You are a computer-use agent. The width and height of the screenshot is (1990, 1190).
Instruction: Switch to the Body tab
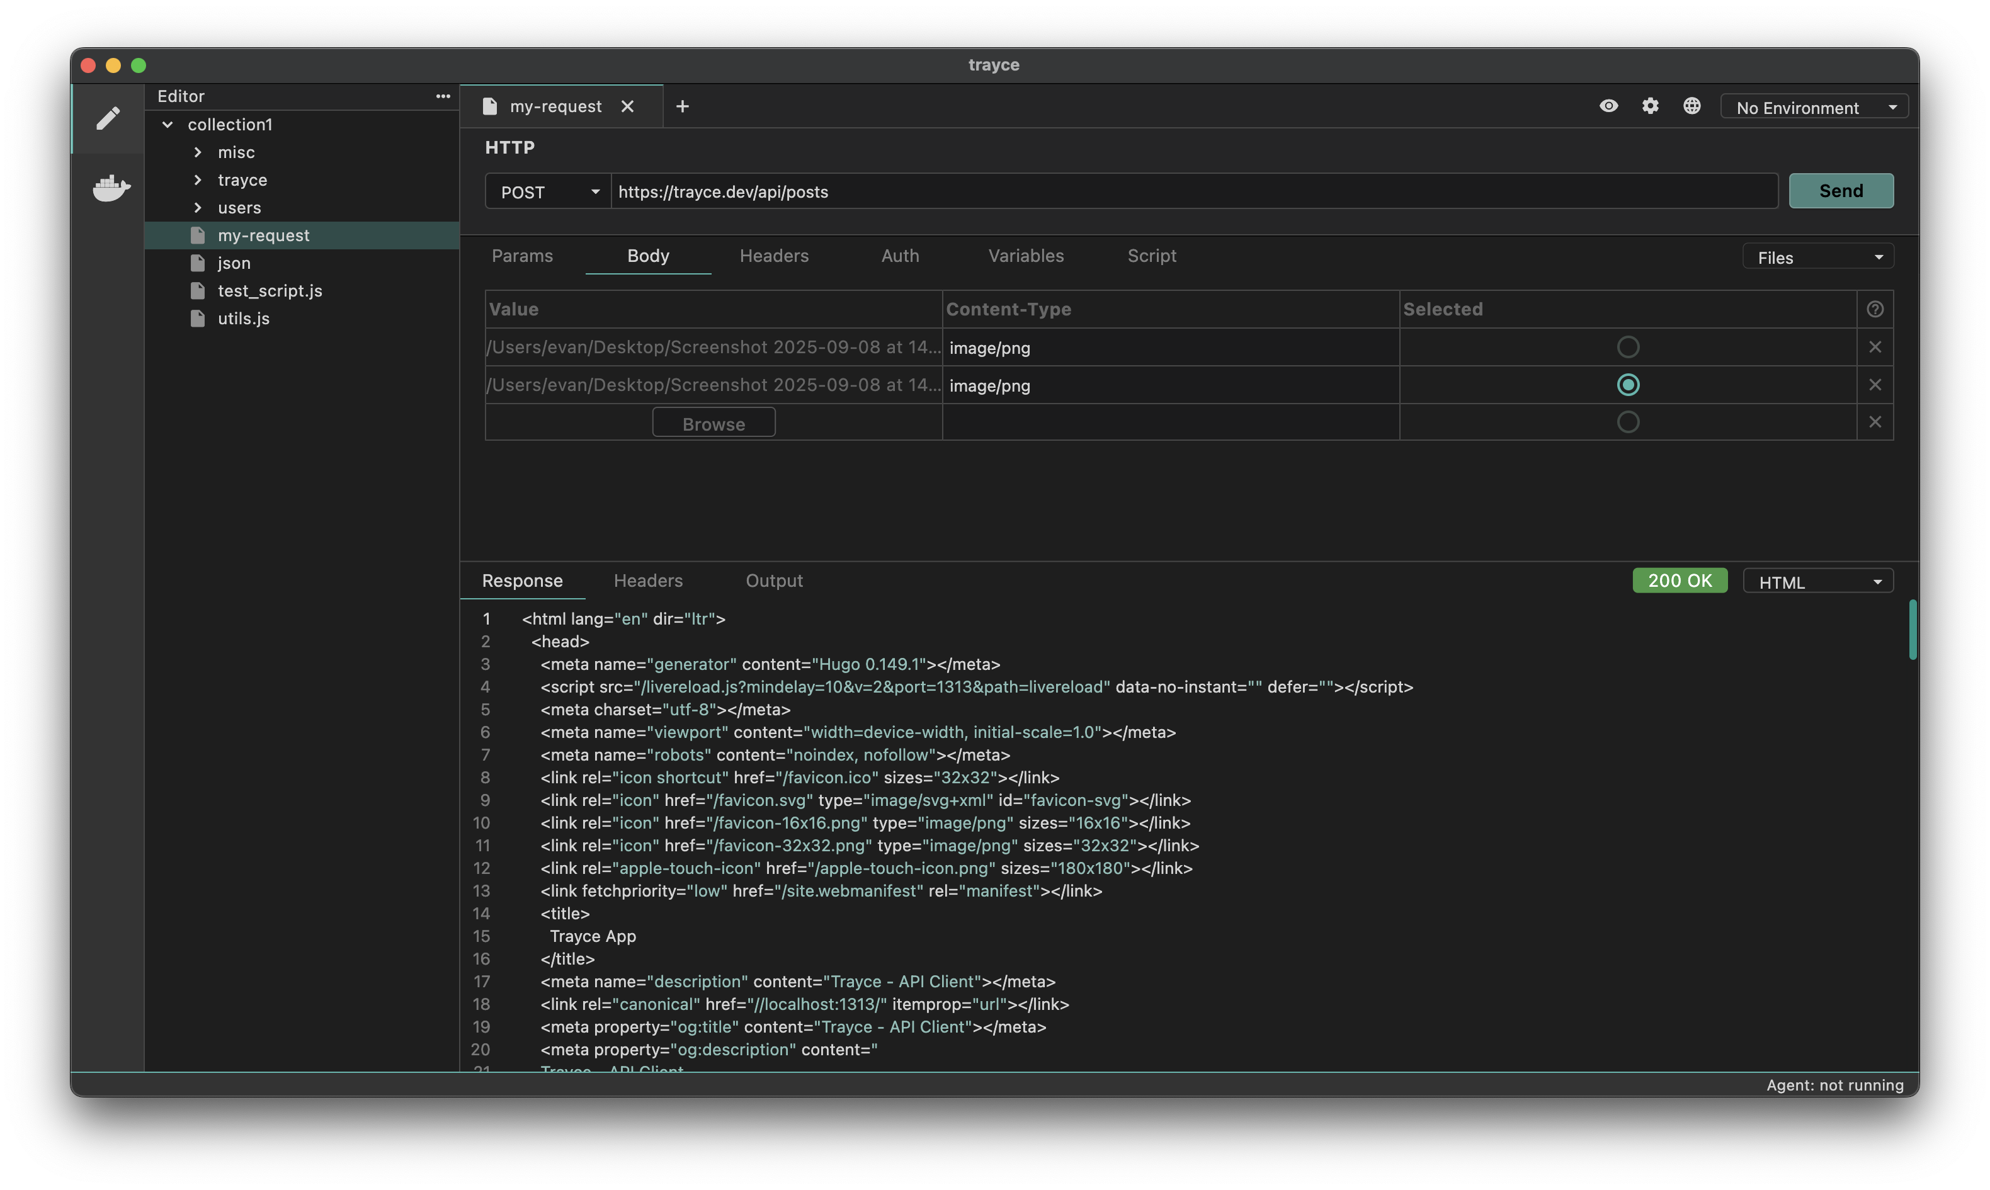point(648,256)
